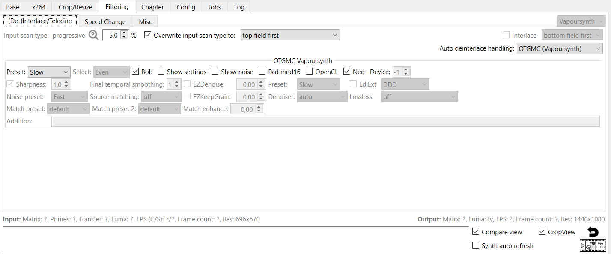Screen dimensions: 611x254
Task: Enable the Show settings checkbox
Action: coord(161,72)
